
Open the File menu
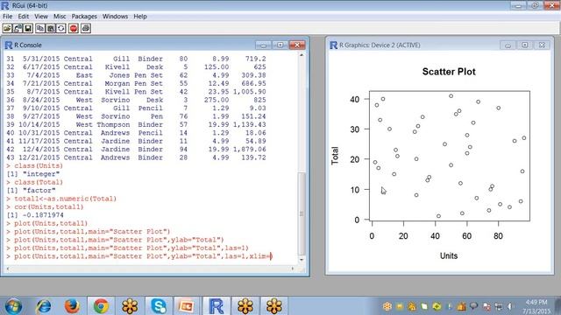(7, 17)
